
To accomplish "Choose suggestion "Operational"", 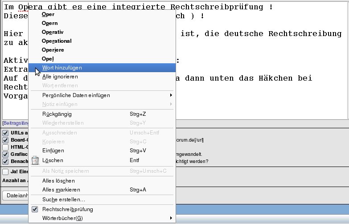I will click(x=102, y=41).
